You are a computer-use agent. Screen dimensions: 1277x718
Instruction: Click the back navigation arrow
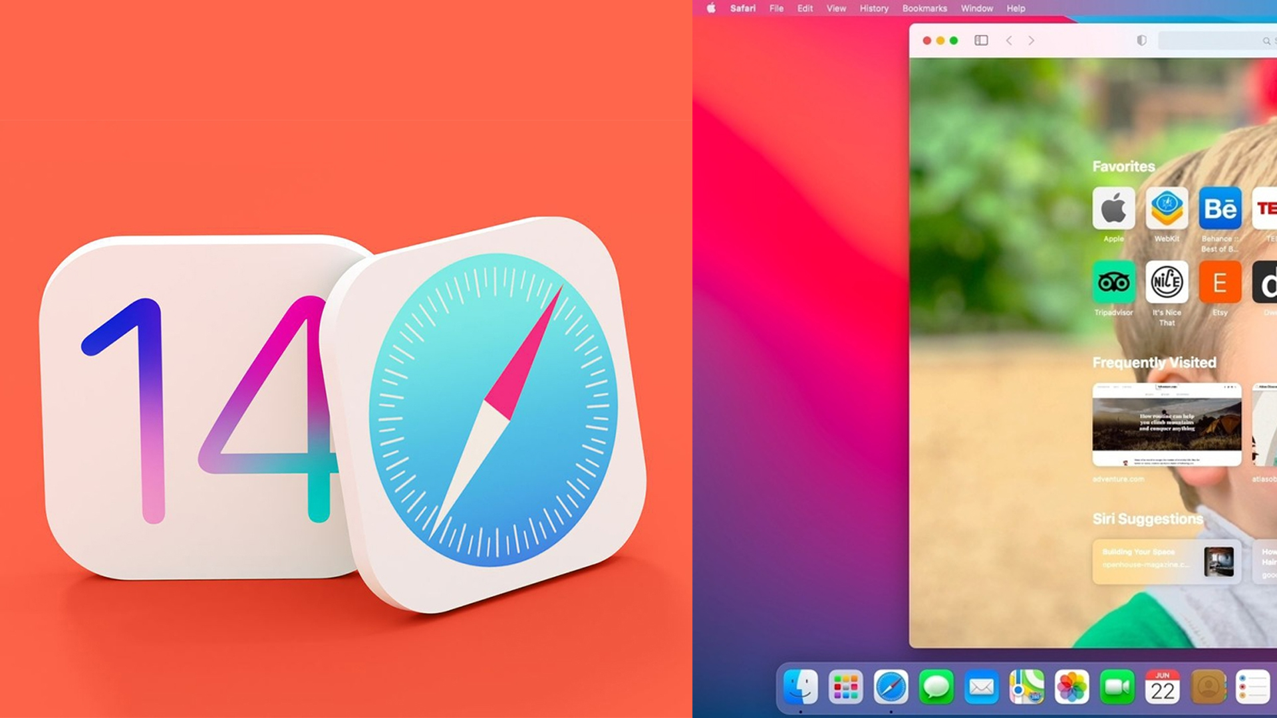(x=1009, y=41)
